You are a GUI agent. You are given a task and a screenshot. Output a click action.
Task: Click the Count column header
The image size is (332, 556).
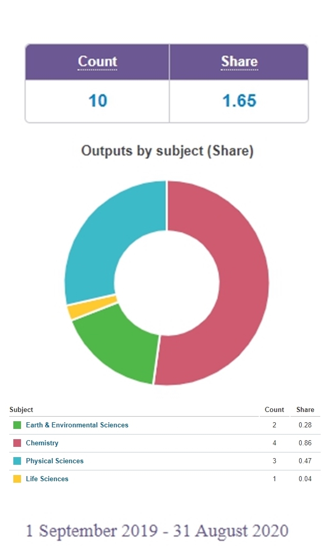coord(97,61)
